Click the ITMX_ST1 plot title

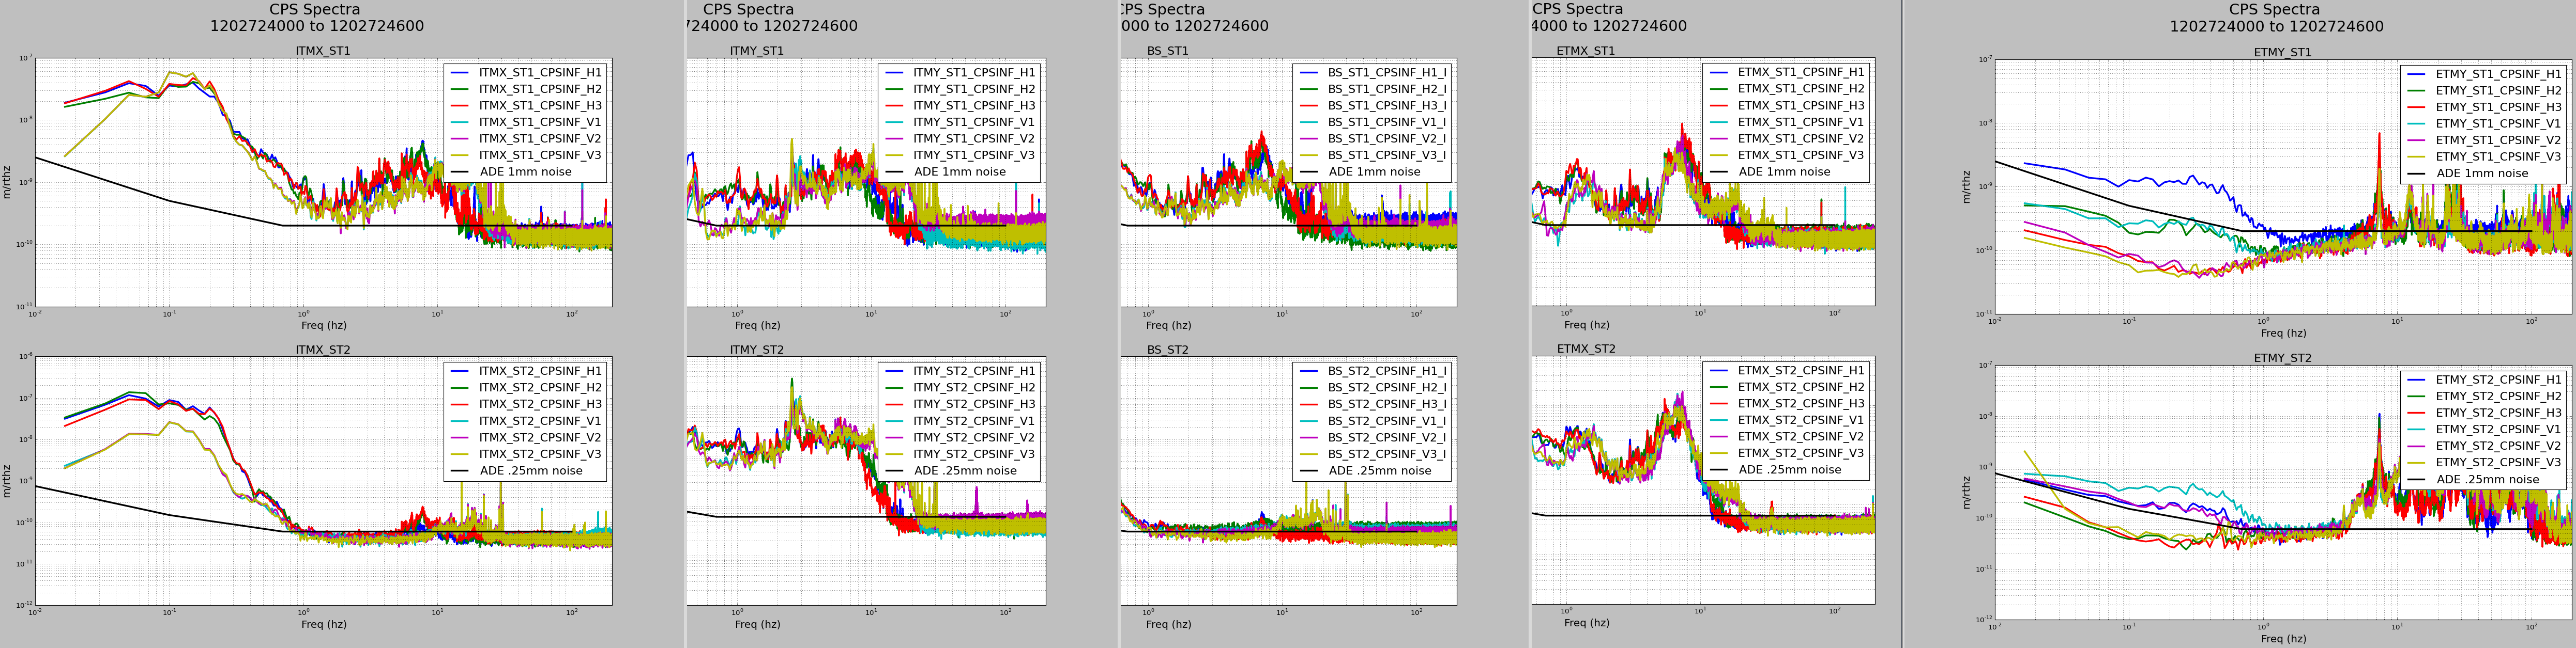point(323,51)
